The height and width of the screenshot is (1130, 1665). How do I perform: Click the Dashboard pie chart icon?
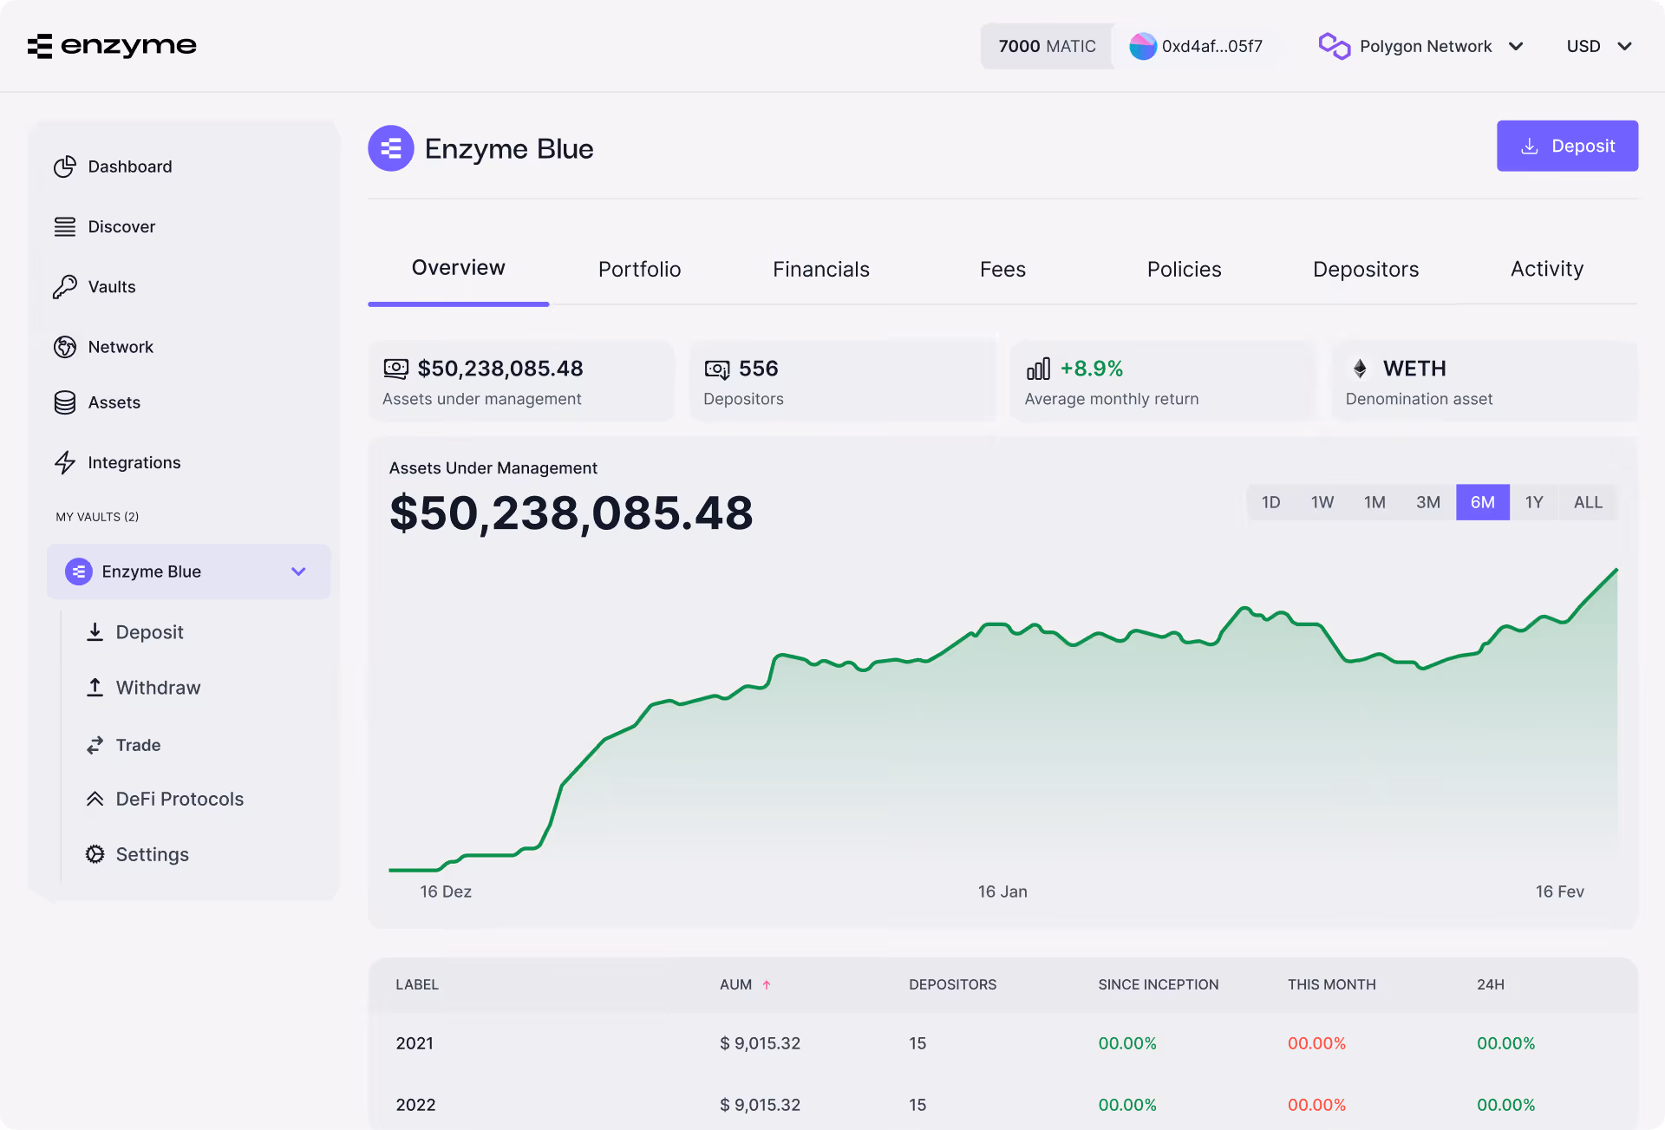pyautogui.click(x=64, y=167)
